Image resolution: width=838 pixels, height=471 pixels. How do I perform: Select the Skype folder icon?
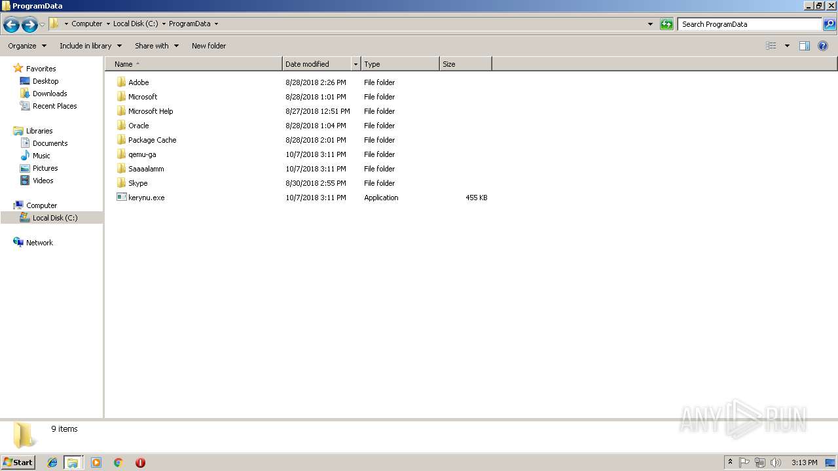click(121, 183)
